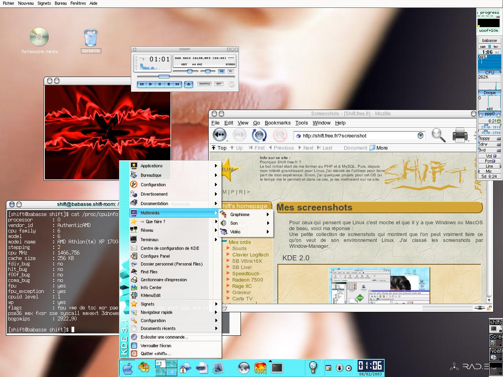Toggle the Winamp EQ equalizer button
Image resolution: width=503 pixels, height=377 pixels.
221,71
